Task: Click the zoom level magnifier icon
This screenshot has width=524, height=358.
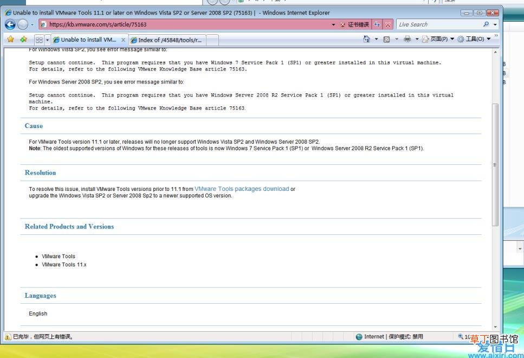Action: tap(461, 337)
